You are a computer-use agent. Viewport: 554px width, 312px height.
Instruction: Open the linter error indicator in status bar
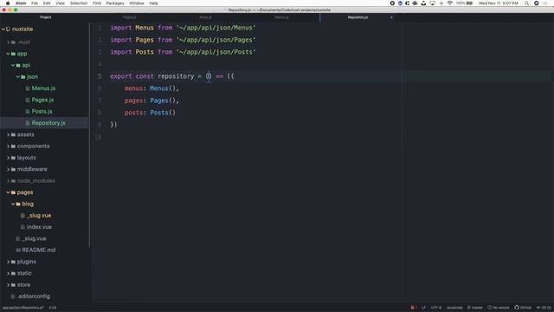point(414,308)
